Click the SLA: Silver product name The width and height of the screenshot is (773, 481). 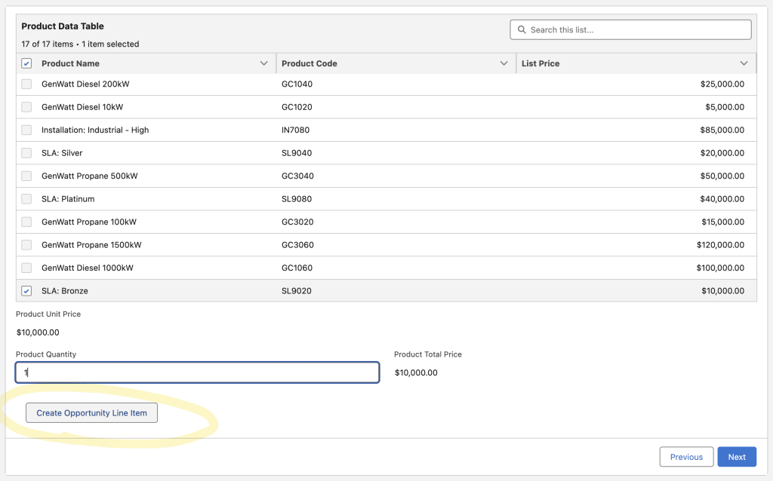(62, 153)
